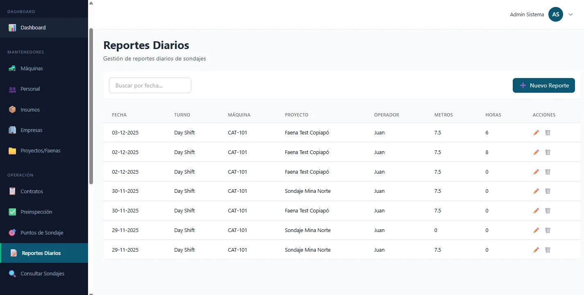
Task: Expand the Admin Sistema user dropdown chevron
Action: [570, 15]
